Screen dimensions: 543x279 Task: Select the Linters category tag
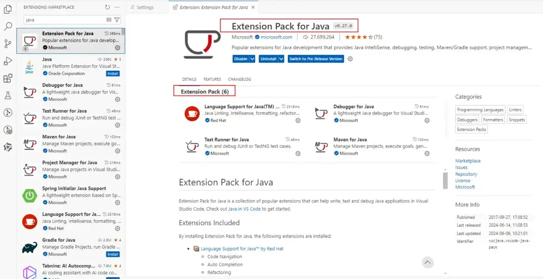tap(515, 110)
